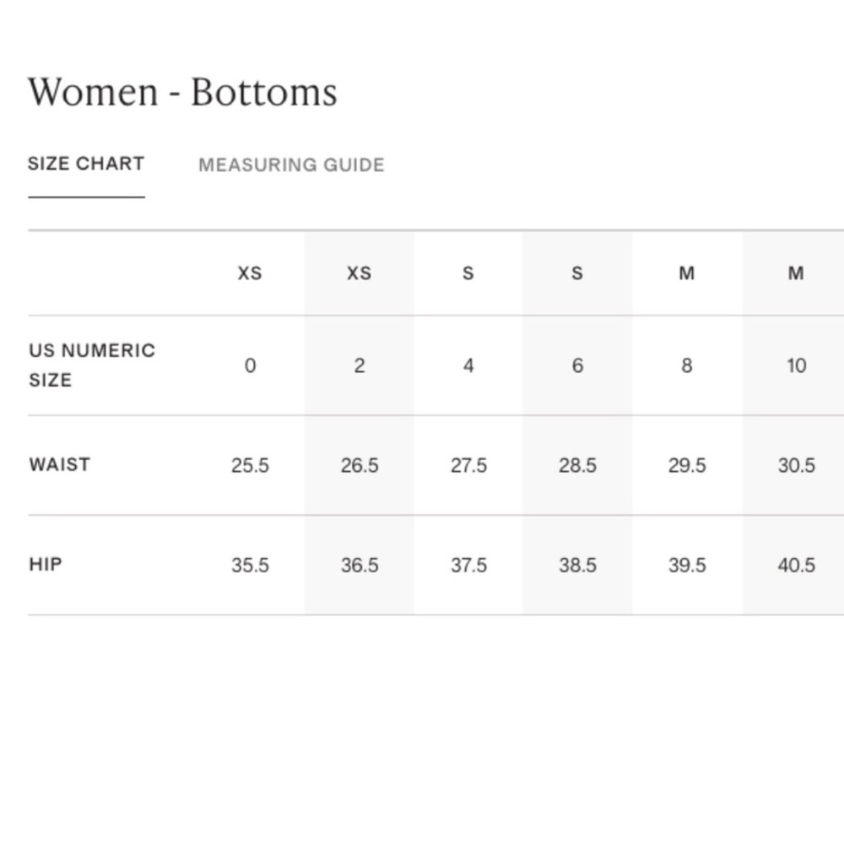Select the 29.5 waist value
Viewport: 844px width, 844px height.
[x=687, y=466]
